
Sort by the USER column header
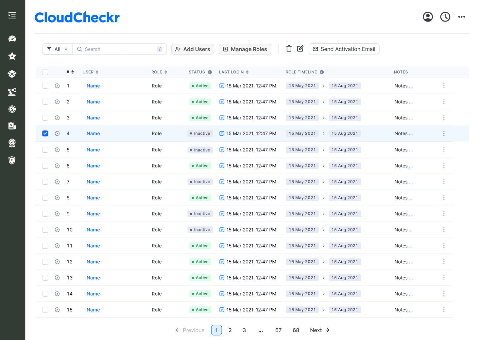[91, 72]
